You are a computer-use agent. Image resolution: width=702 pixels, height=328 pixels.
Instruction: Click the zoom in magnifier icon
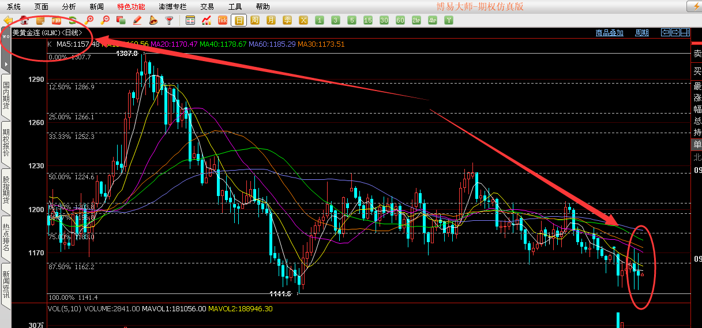point(89,21)
